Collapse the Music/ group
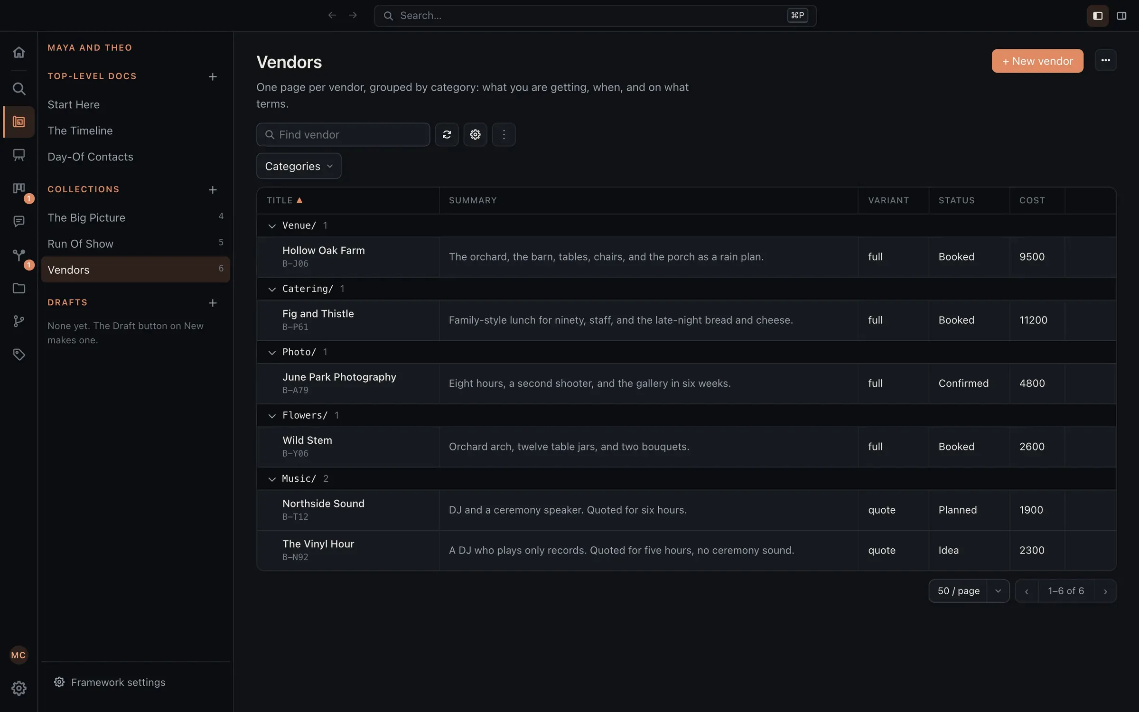The width and height of the screenshot is (1139, 712). (x=272, y=479)
